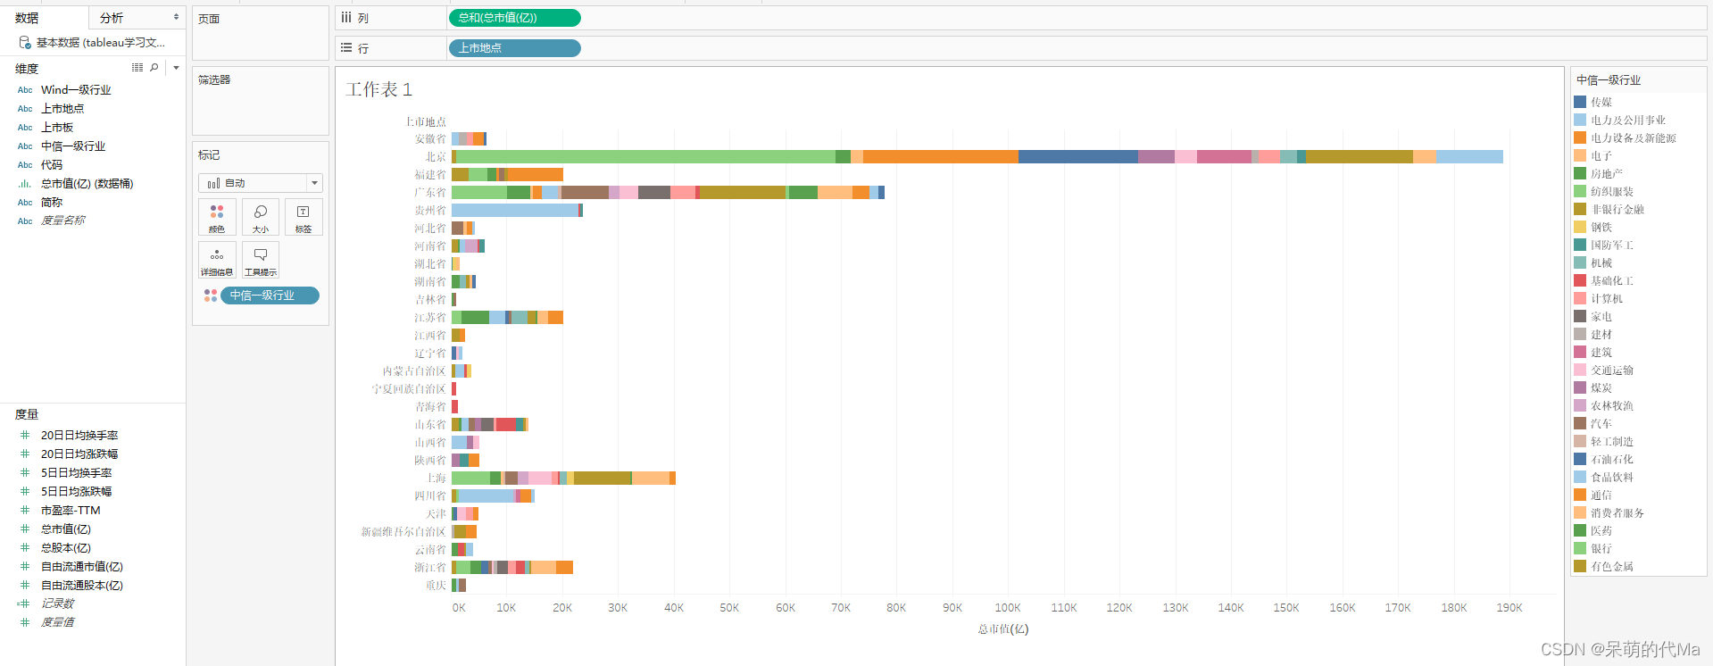This screenshot has height=666, width=1713.
Task: Click the Abc icon next to Wind一级行业
Action: 25,90
